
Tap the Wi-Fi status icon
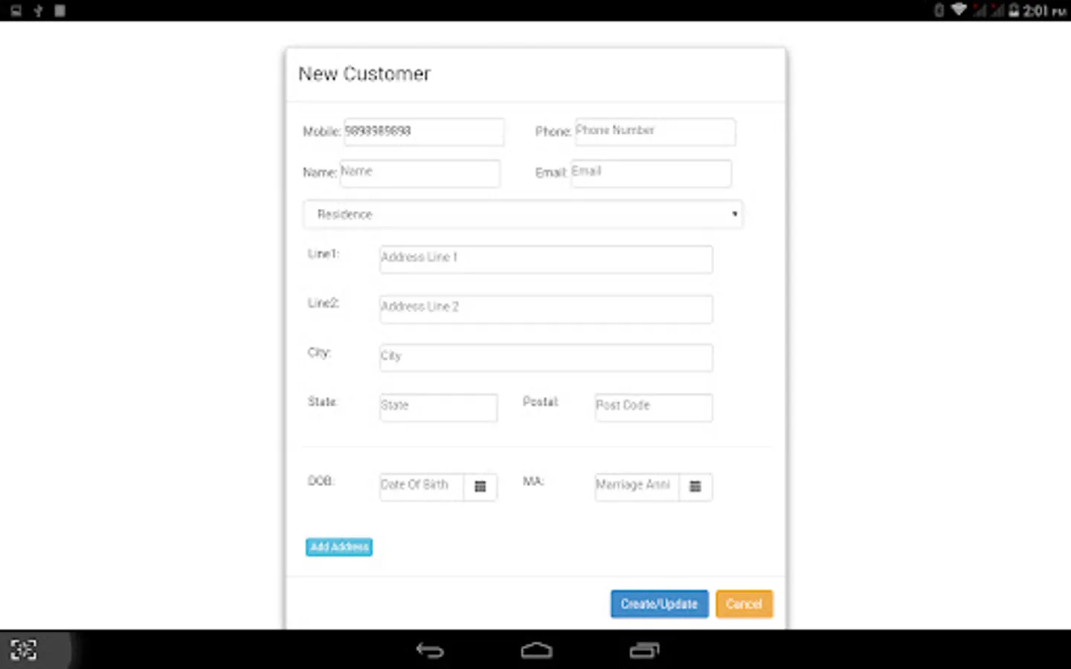(x=959, y=10)
